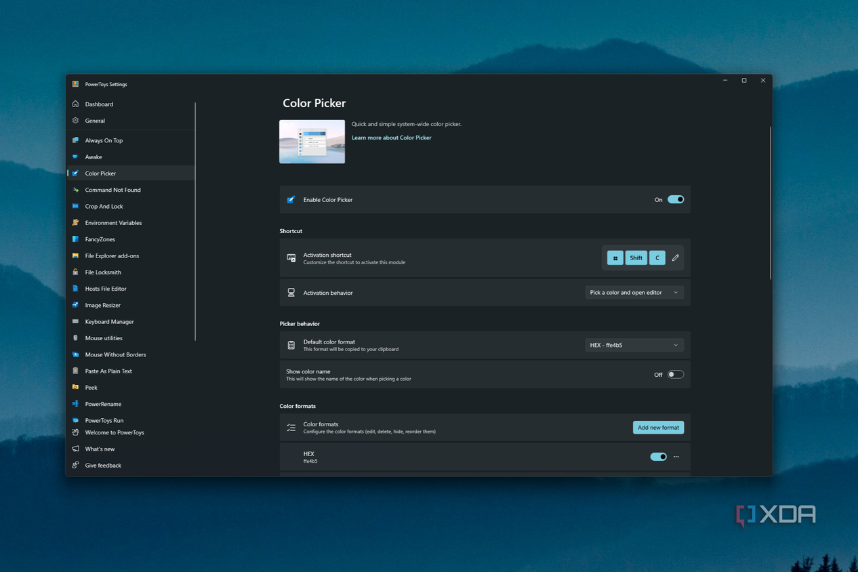Click the Windows key shortcut tile
This screenshot has height=572, width=858.
point(615,258)
